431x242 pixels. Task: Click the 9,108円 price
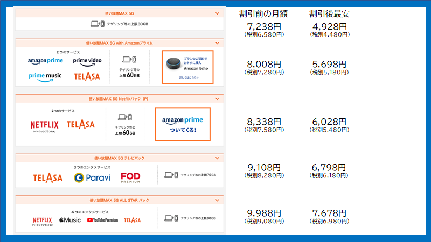point(264,167)
